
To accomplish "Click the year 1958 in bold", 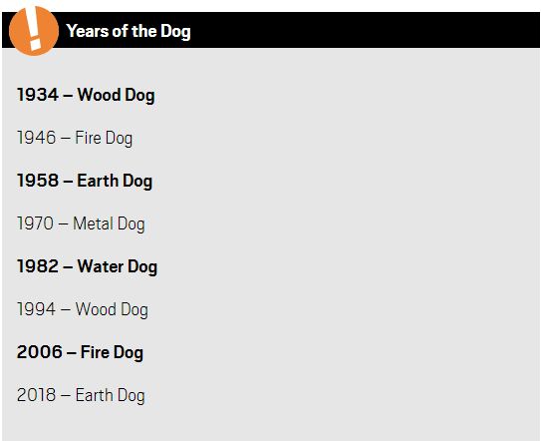I will 38,181.
